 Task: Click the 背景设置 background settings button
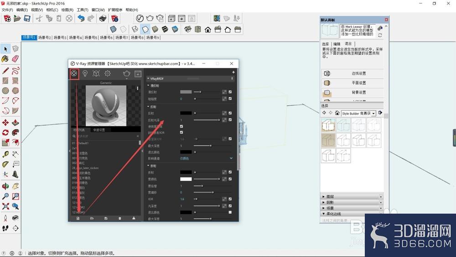(352, 93)
